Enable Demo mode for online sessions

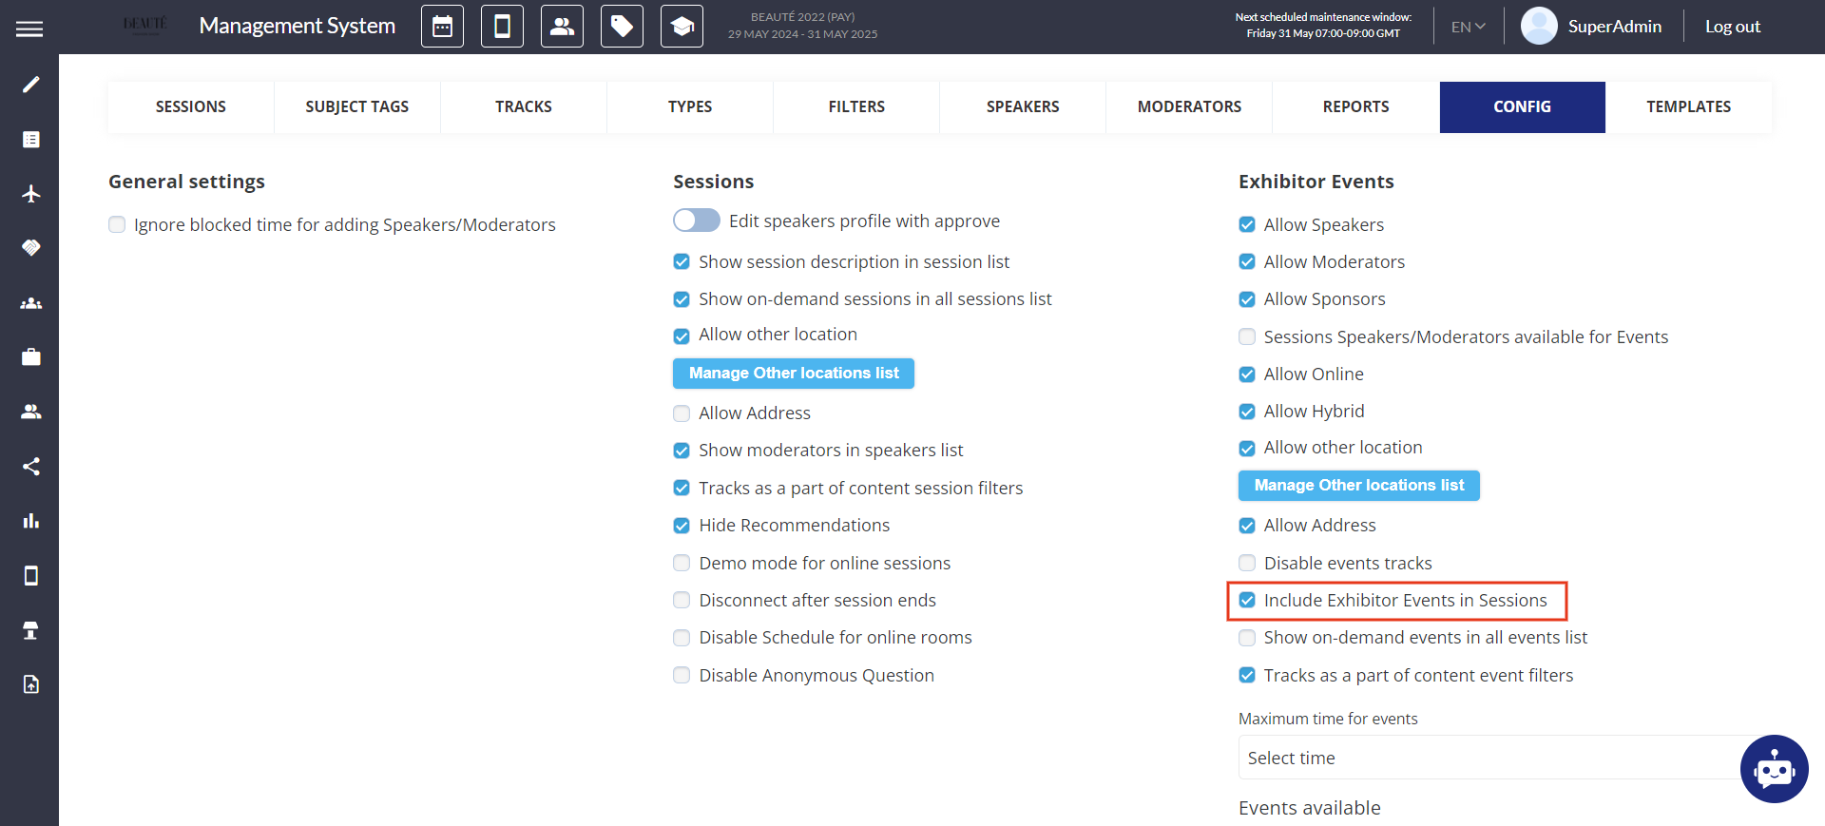(682, 564)
